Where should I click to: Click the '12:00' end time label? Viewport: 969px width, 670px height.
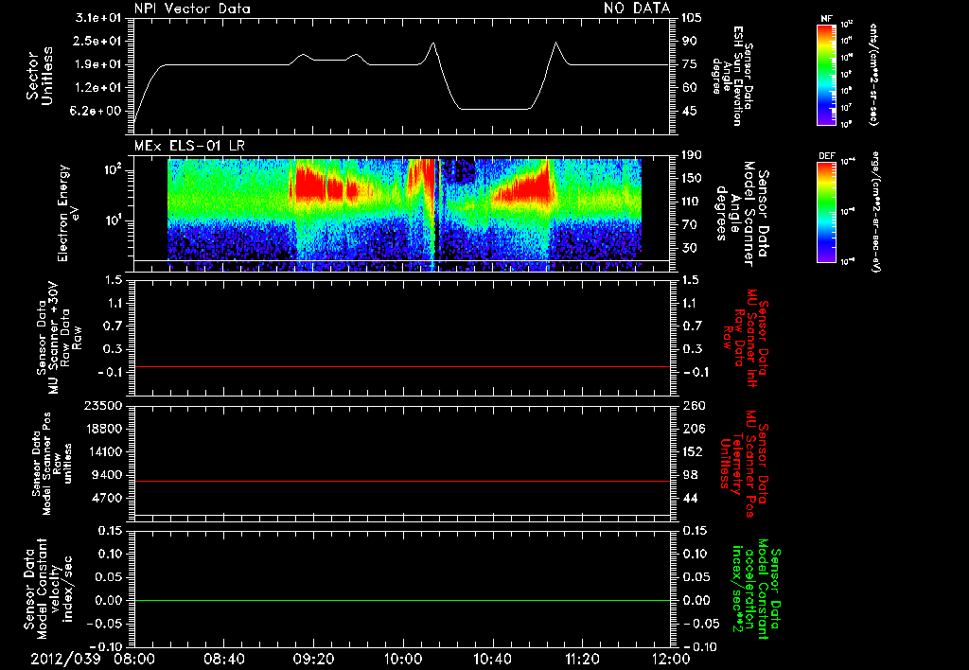[x=671, y=660]
